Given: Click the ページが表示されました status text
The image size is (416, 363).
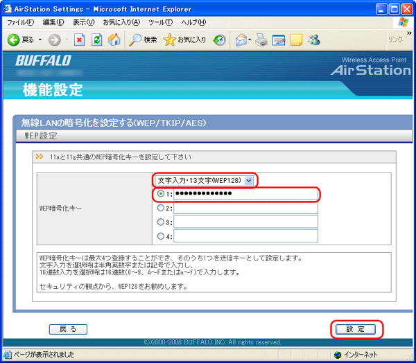Looking at the screenshot, I should coord(44,355).
